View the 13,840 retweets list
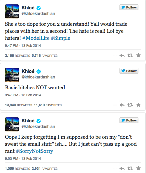Image resolution: width=146 pixels, height=173 pixels. click(19, 105)
